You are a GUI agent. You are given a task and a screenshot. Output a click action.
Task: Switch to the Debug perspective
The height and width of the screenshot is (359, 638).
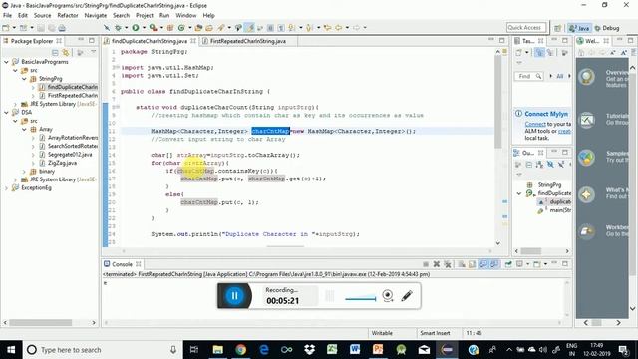[607, 28]
